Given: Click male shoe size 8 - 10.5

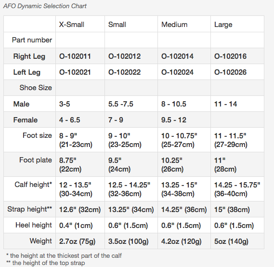Looking at the screenshot, I should click(x=174, y=104).
